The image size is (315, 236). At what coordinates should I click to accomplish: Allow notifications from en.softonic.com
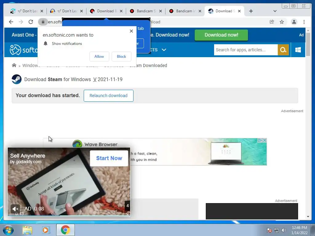click(x=99, y=57)
